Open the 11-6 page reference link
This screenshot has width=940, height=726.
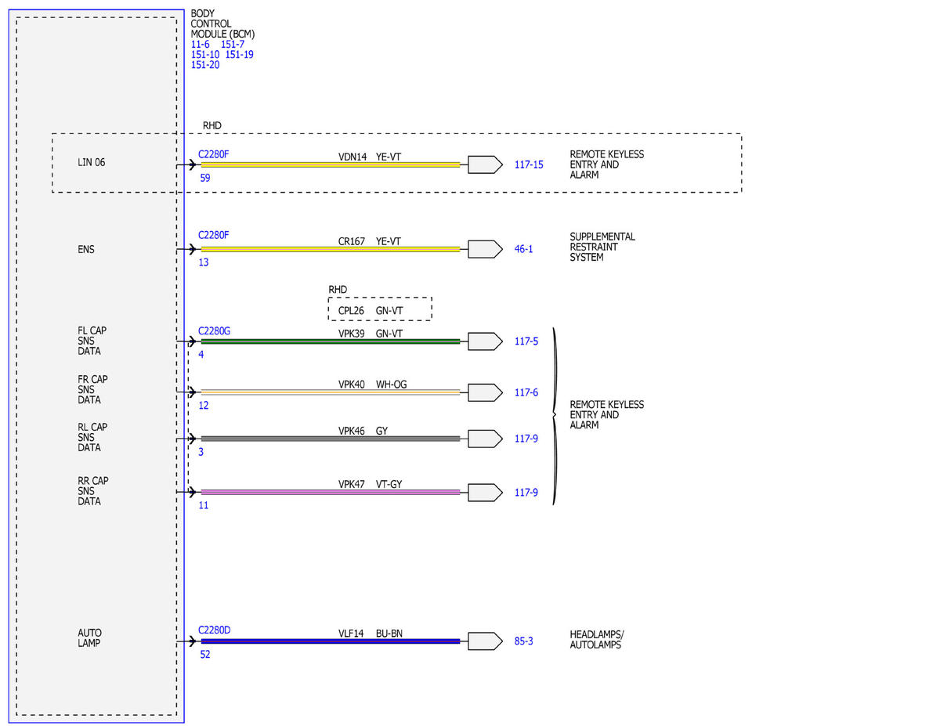tap(201, 45)
